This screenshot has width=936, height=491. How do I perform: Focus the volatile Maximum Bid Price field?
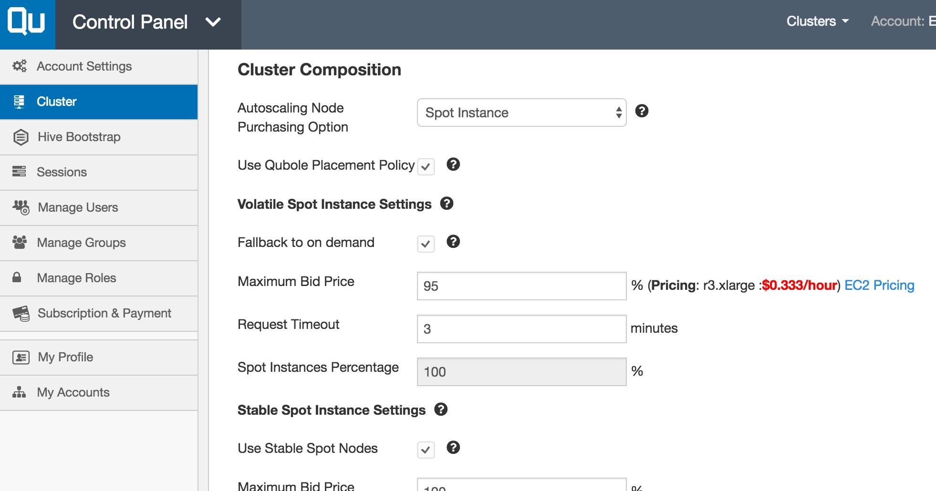click(521, 286)
